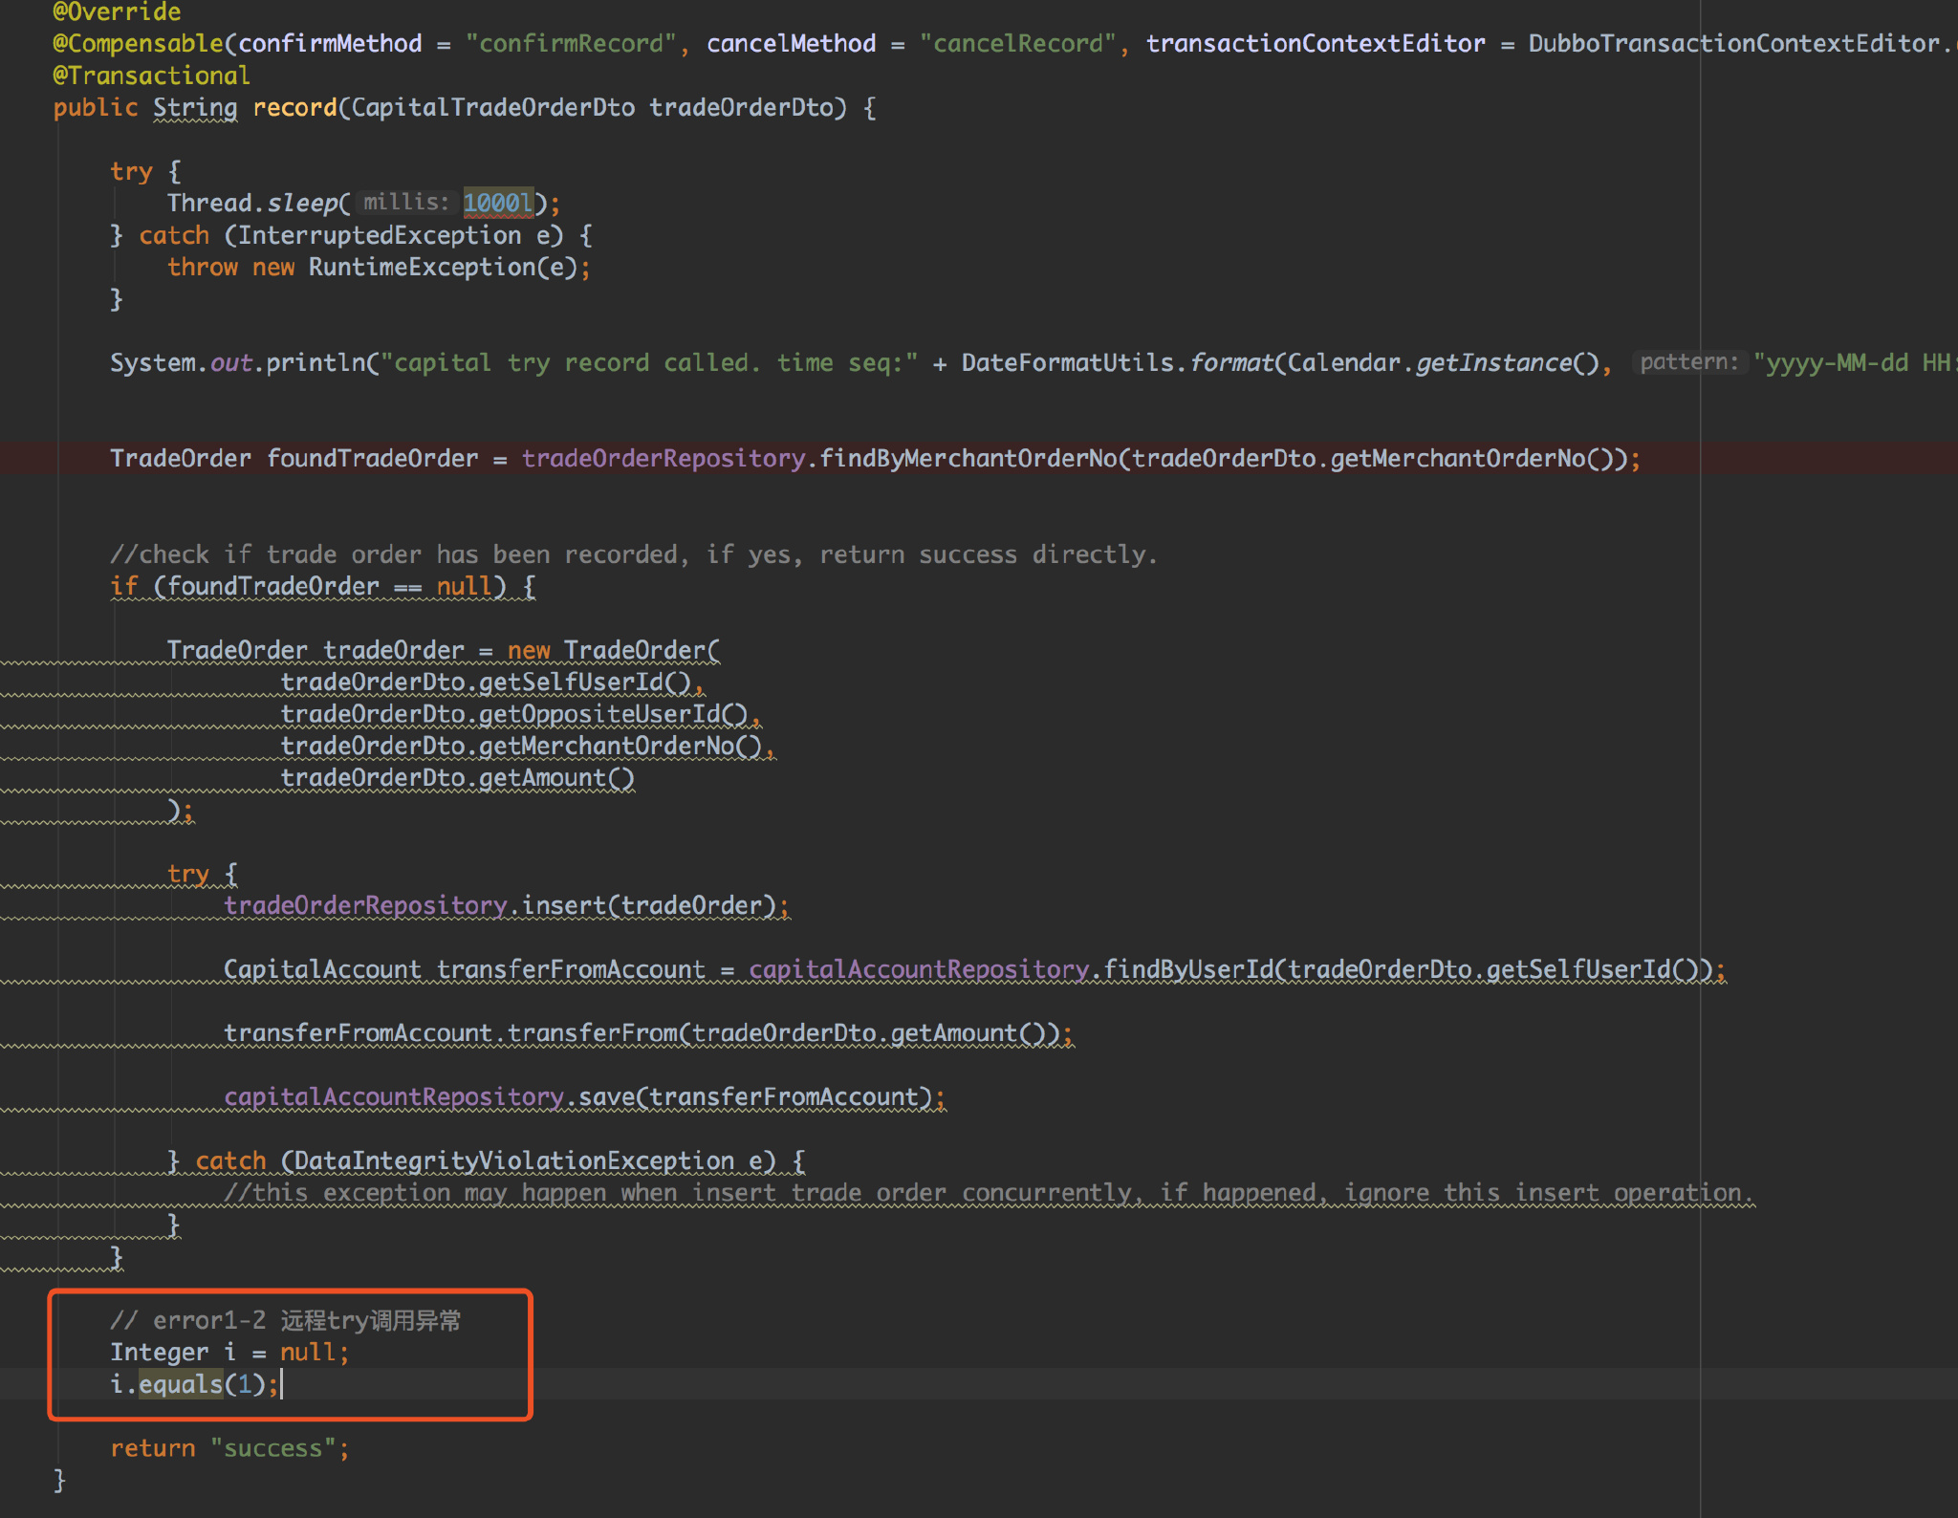Click the "confirmRecord" string value
The width and height of the screenshot is (1958, 1518).
point(571,44)
